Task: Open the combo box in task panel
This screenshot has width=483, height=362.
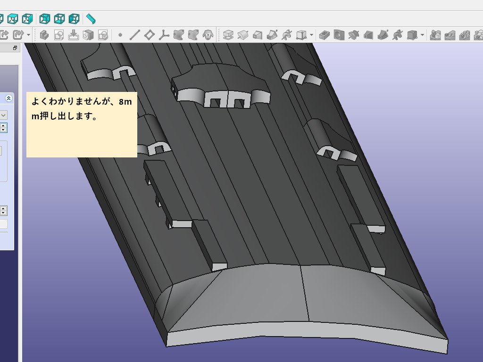Action: coord(3,115)
